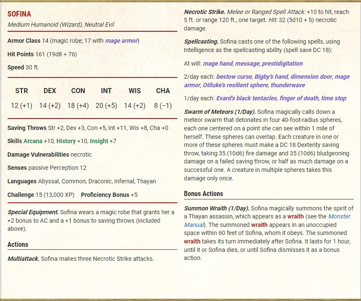Click the "1/day each:" spell list label
This screenshot has width=361, height=301.
[199, 98]
